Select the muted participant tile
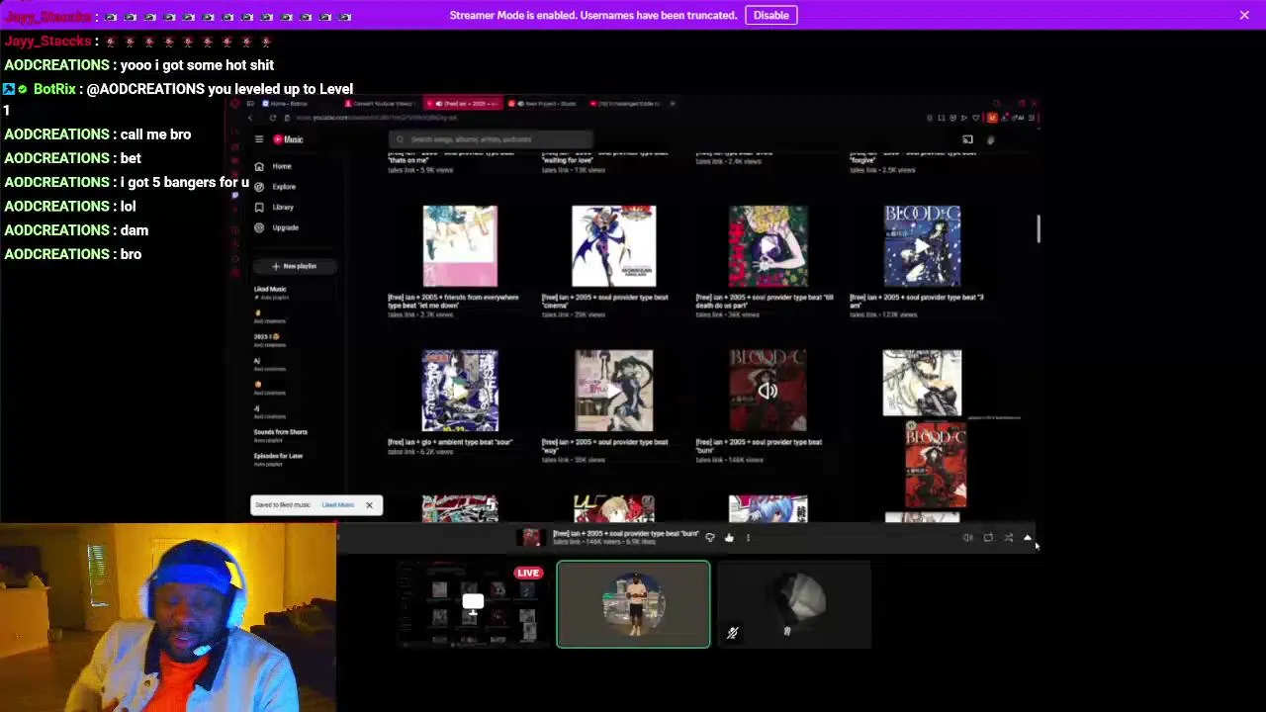 (x=794, y=604)
